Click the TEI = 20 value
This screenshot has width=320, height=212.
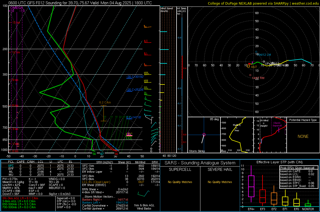pyautogui.click(x=54, y=182)
